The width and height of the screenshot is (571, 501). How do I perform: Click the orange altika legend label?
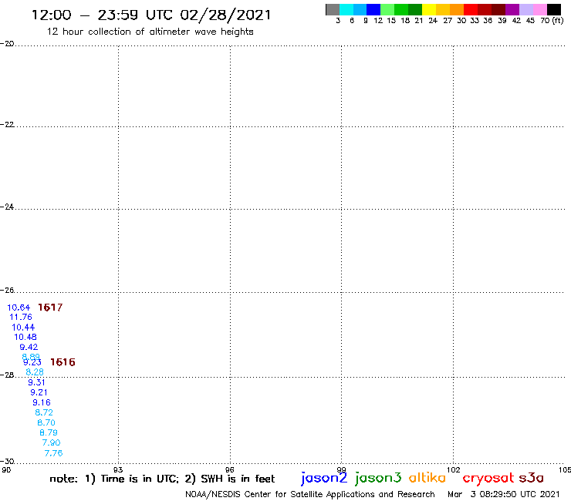point(427,478)
